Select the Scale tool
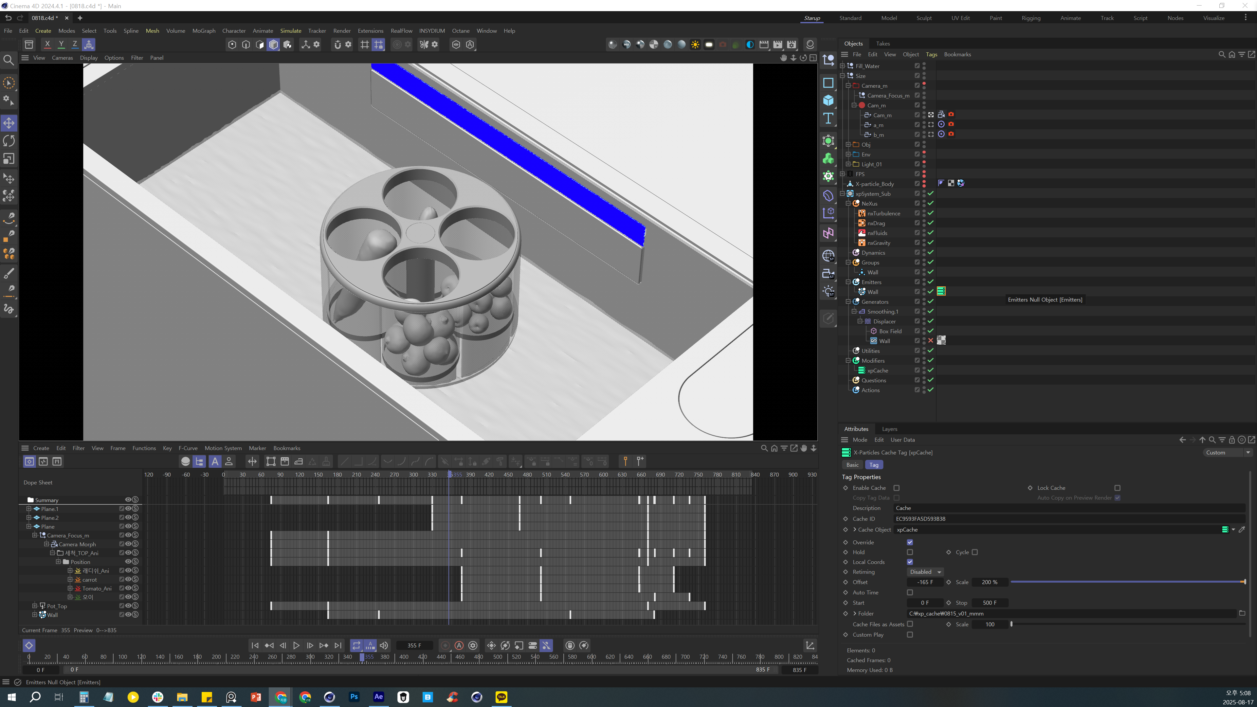 [x=9, y=159]
